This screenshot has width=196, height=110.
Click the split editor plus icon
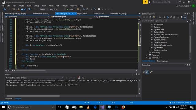click(139, 20)
